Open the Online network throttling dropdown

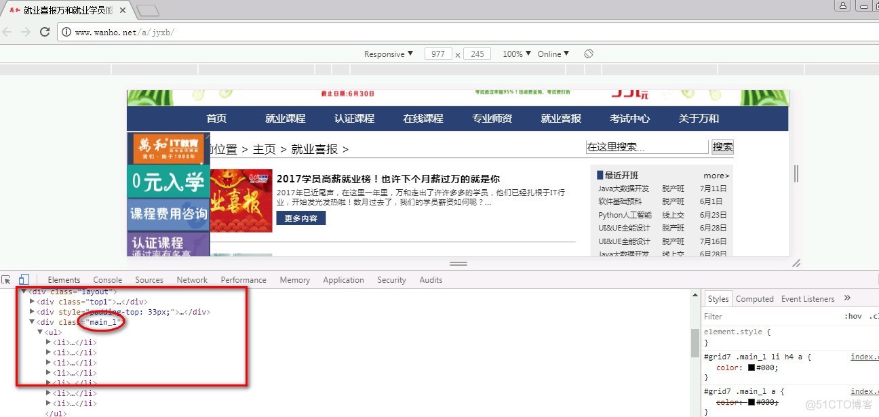pos(553,54)
